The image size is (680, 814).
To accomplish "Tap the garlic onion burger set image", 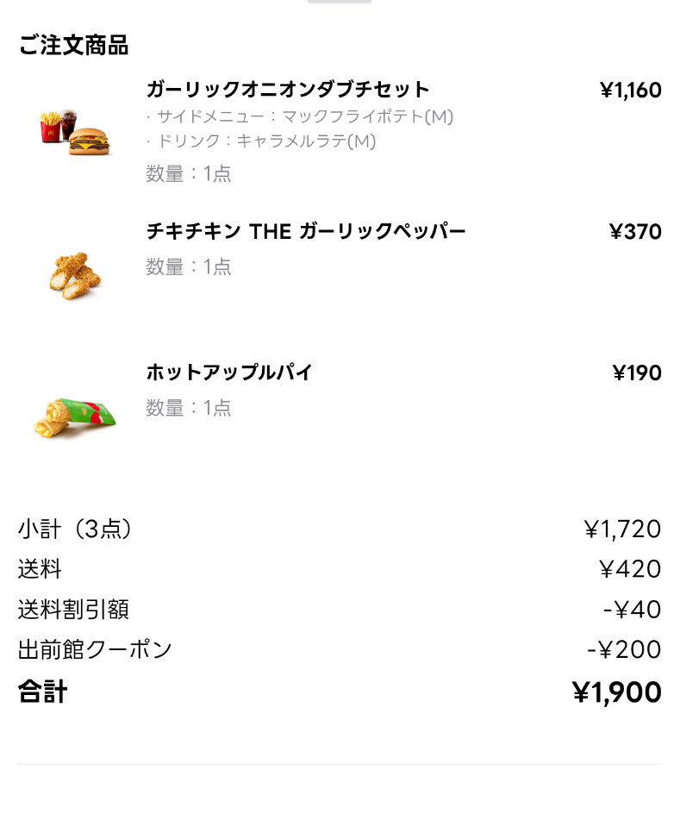I will click(76, 130).
